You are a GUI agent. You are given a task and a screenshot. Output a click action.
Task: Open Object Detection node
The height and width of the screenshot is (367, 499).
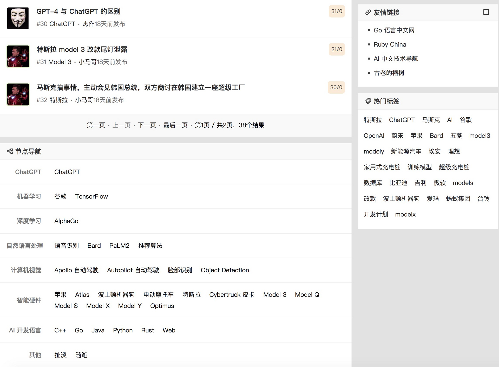[x=225, y=270]
